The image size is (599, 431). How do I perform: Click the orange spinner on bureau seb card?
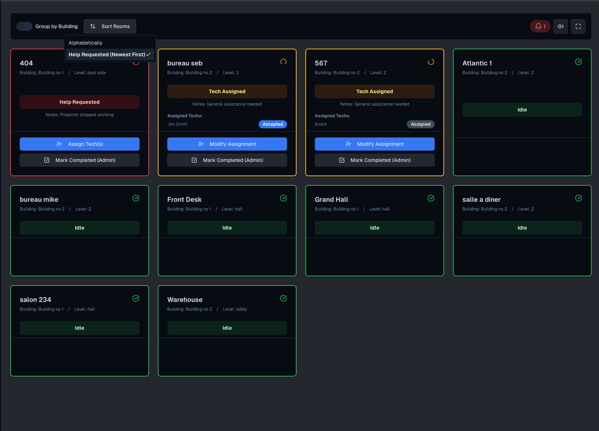coord(283,62)
